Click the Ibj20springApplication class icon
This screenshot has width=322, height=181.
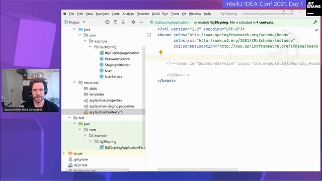point(102,53)
